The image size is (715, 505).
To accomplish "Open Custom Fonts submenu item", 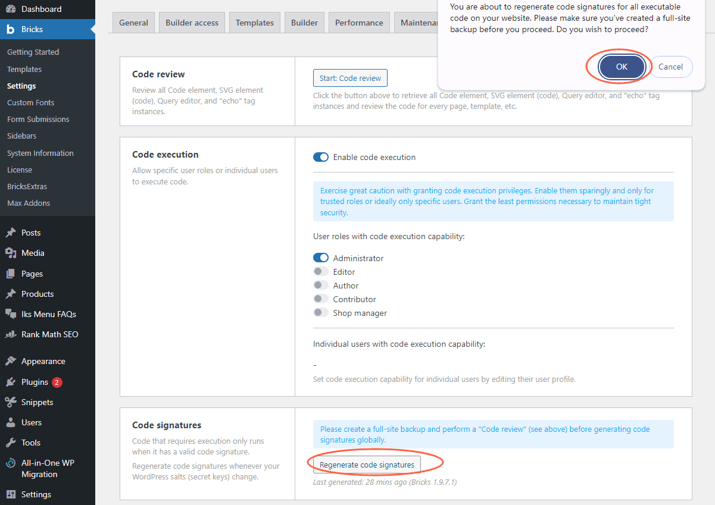I will coord(30,102).
